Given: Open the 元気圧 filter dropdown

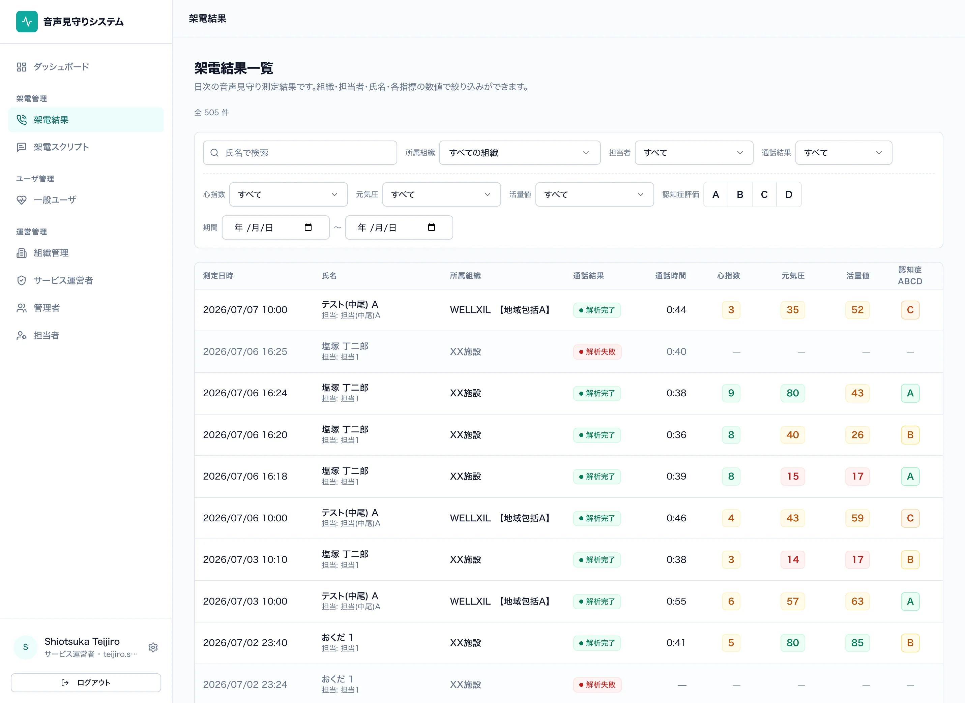Looking at the screenshot, I should (441, 194).
